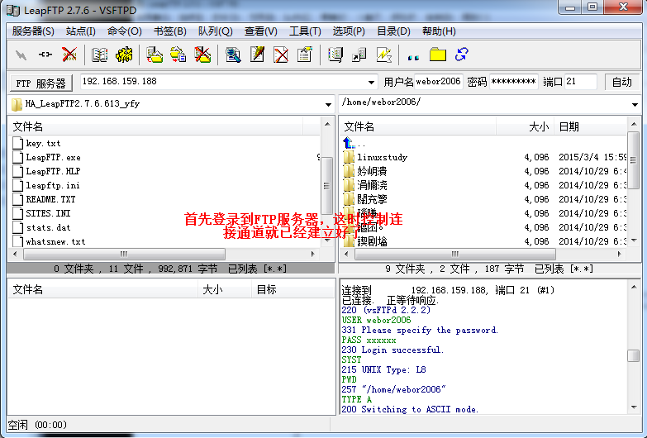This screenshot has height=438, width=647.
Task: Click the 密码 password field
Action: click(513, 82)
